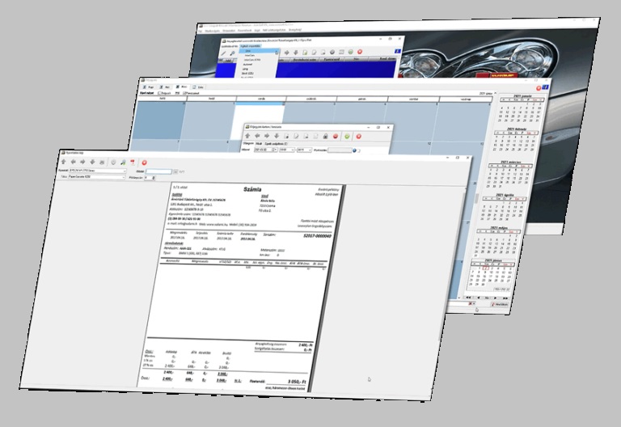Click the 'szerda' day column header

[x=261, y=99]
